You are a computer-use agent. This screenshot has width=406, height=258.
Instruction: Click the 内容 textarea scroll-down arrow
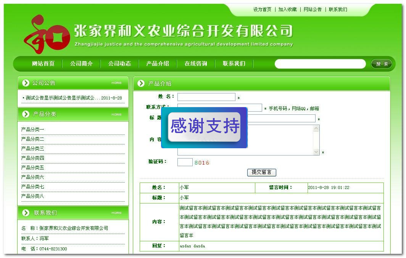316,152
